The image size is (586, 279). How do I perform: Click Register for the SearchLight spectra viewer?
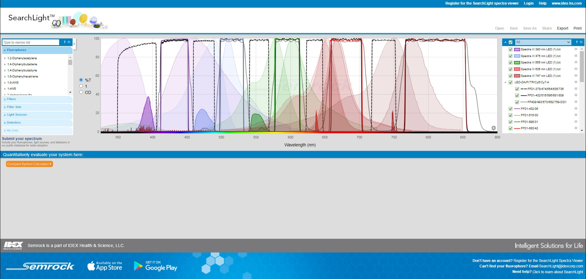click(482, 3)
